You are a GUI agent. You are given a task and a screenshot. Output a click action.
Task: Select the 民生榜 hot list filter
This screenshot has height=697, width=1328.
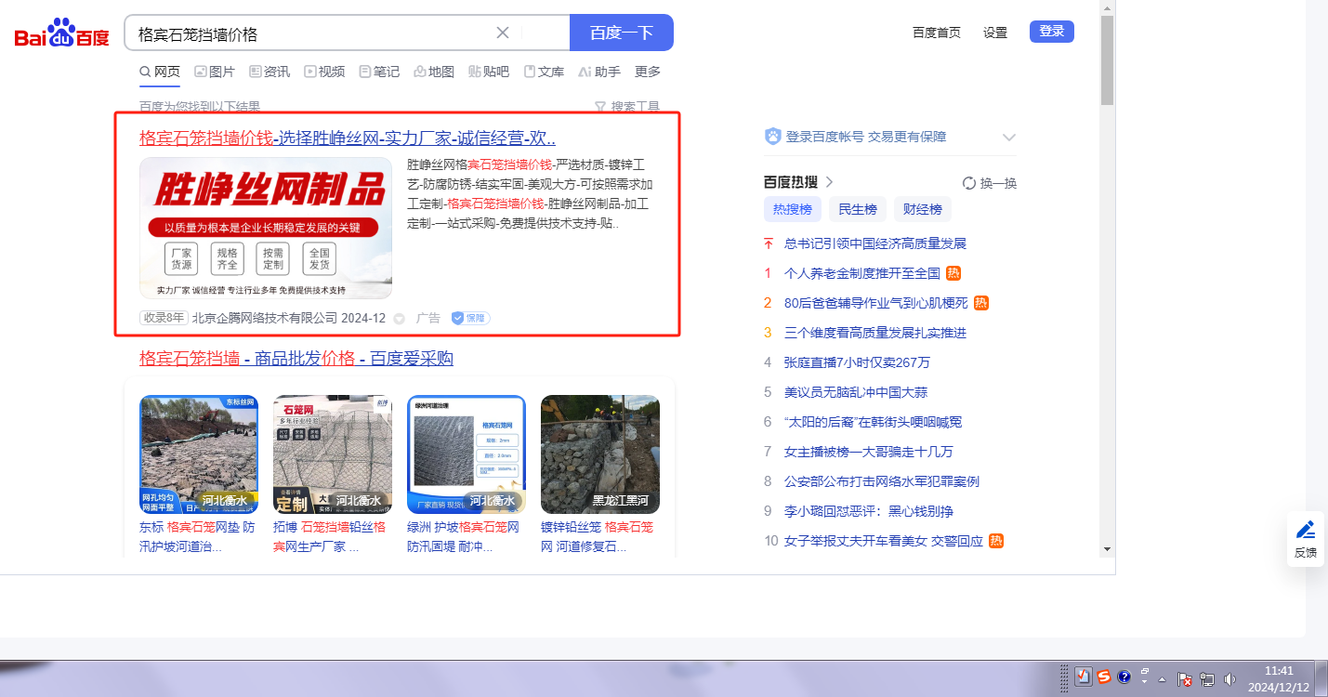pos(857,209)
